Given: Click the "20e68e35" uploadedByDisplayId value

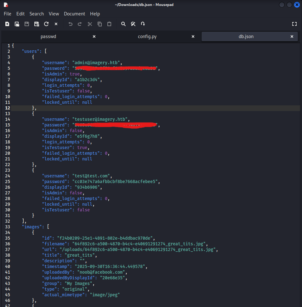Looking at the screenshot, I should click(x=112, y=278).
